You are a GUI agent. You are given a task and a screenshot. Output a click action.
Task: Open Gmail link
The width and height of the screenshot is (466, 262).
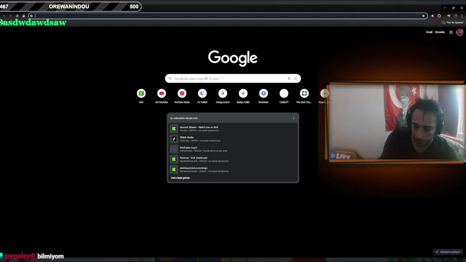tap(429, 32)
